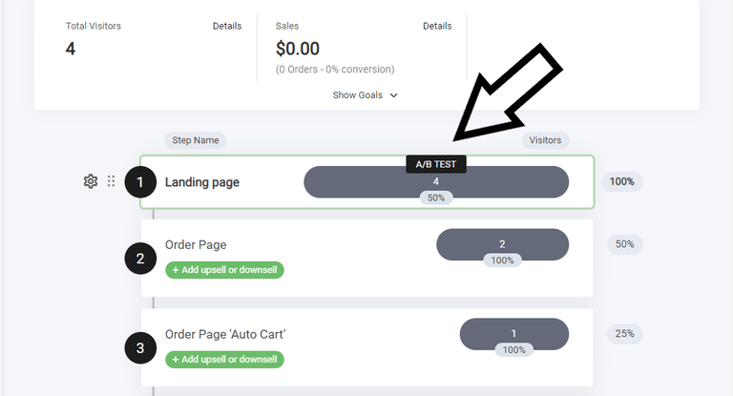Open Sales Details link
The height and width of the screenshot is (396, 733).
(437, 26)
